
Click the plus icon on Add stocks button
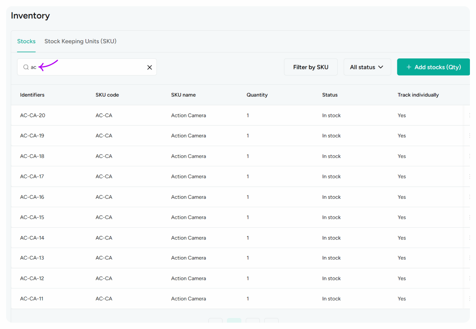(409, 67)
